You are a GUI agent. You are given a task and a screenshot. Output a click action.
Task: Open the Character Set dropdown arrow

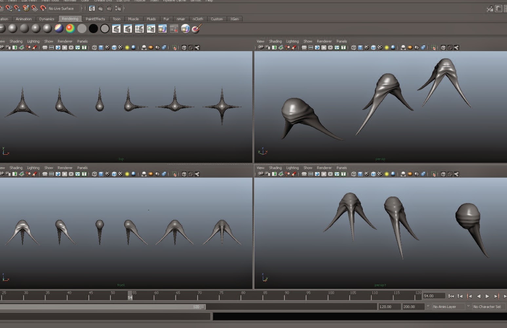(468, 306)
